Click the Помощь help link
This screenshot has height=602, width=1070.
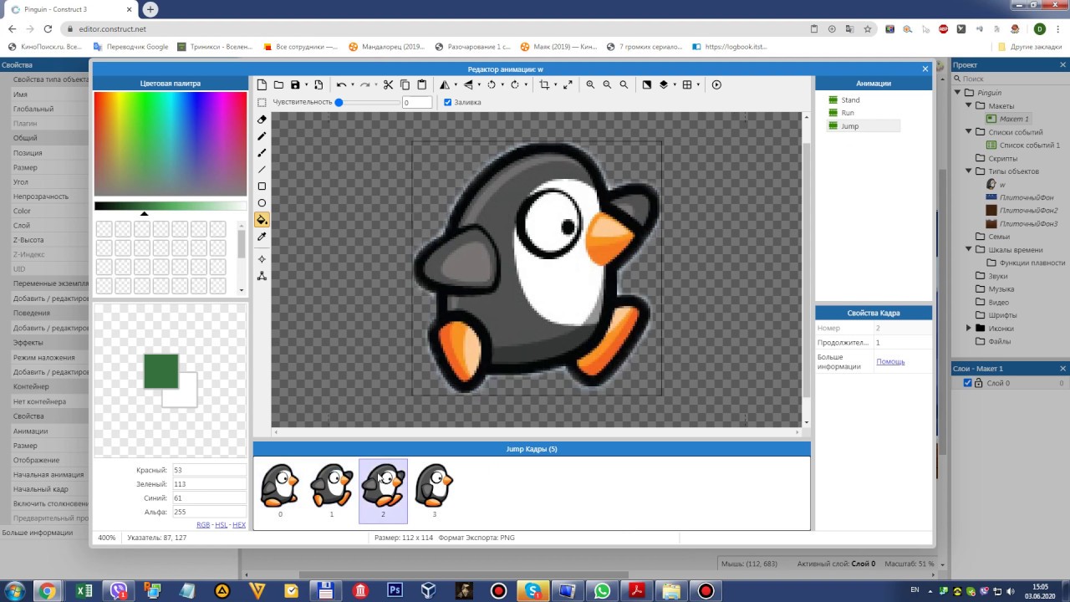890,361
